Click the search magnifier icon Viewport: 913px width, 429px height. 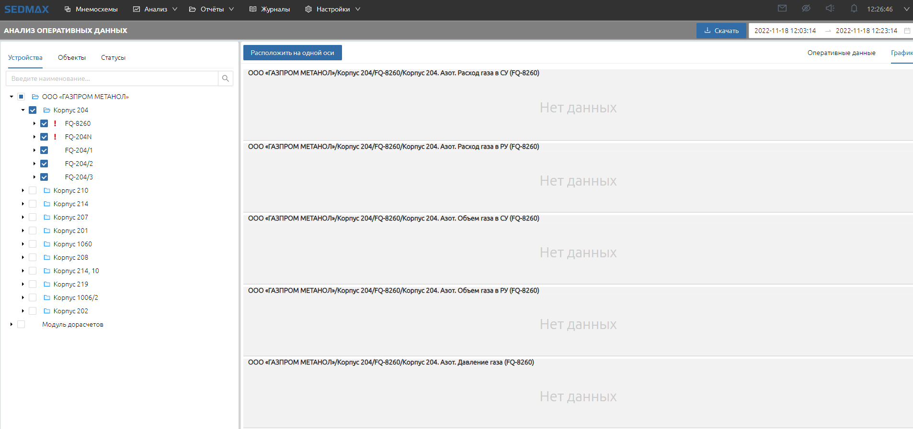click(225, 78)
